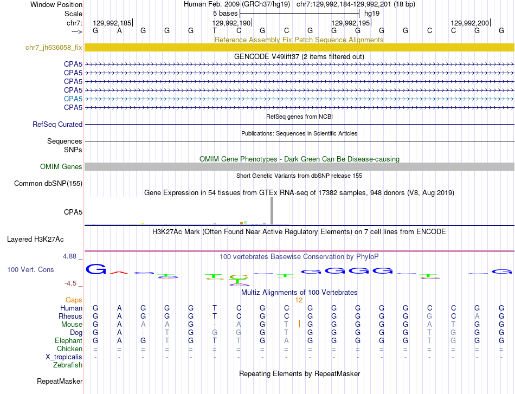Select the Elephant alignment row label
Image resolution: width=515 pixels, height=394 pixels.
pos(68,340)
